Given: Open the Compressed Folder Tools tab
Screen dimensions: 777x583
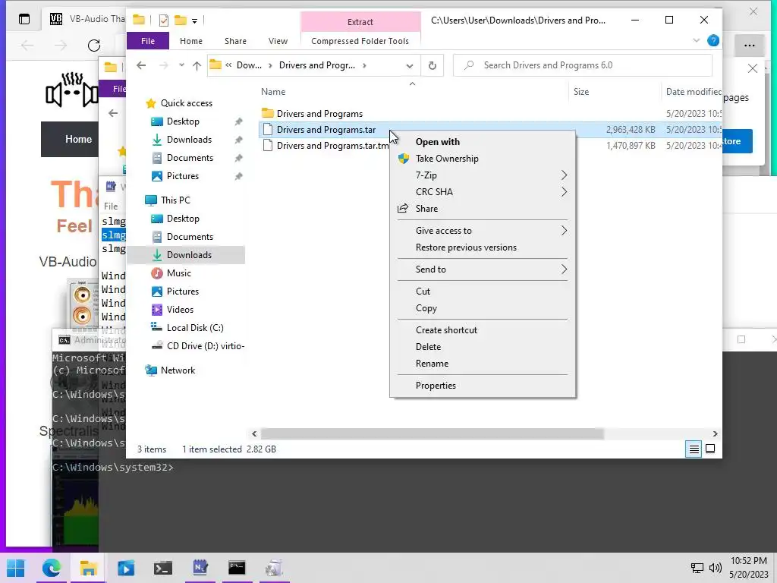Looking at the screenshot, I should pos(360,41).
